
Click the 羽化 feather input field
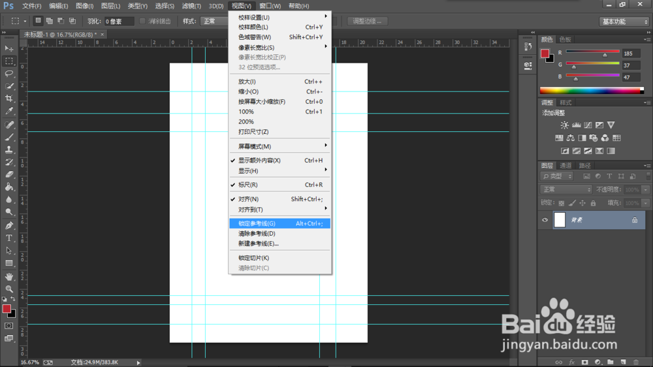click(x=119, y=22)
